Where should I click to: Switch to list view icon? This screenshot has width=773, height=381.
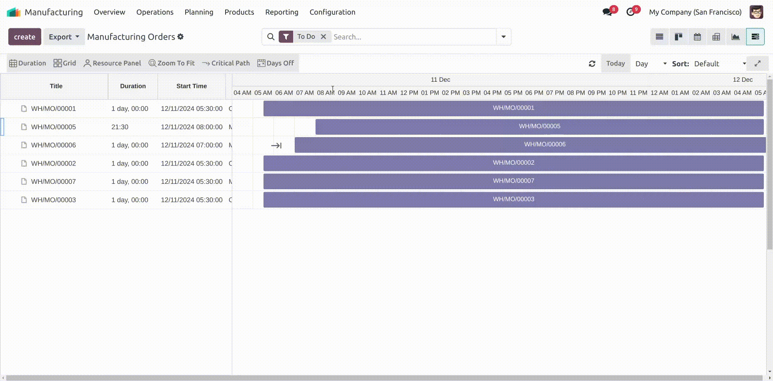[659, 37]
